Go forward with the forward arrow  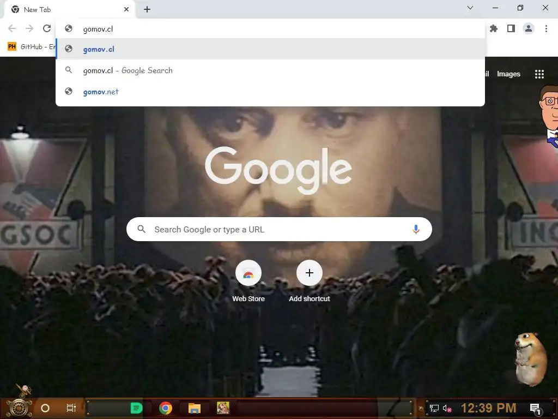pyautogui.click(x=29, y=28)
